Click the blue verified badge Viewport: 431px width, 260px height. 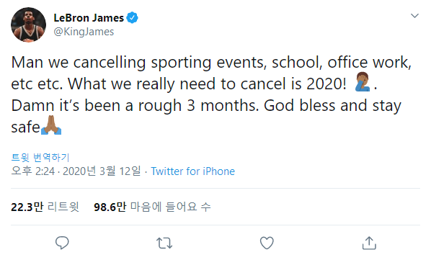pos(132,18)
